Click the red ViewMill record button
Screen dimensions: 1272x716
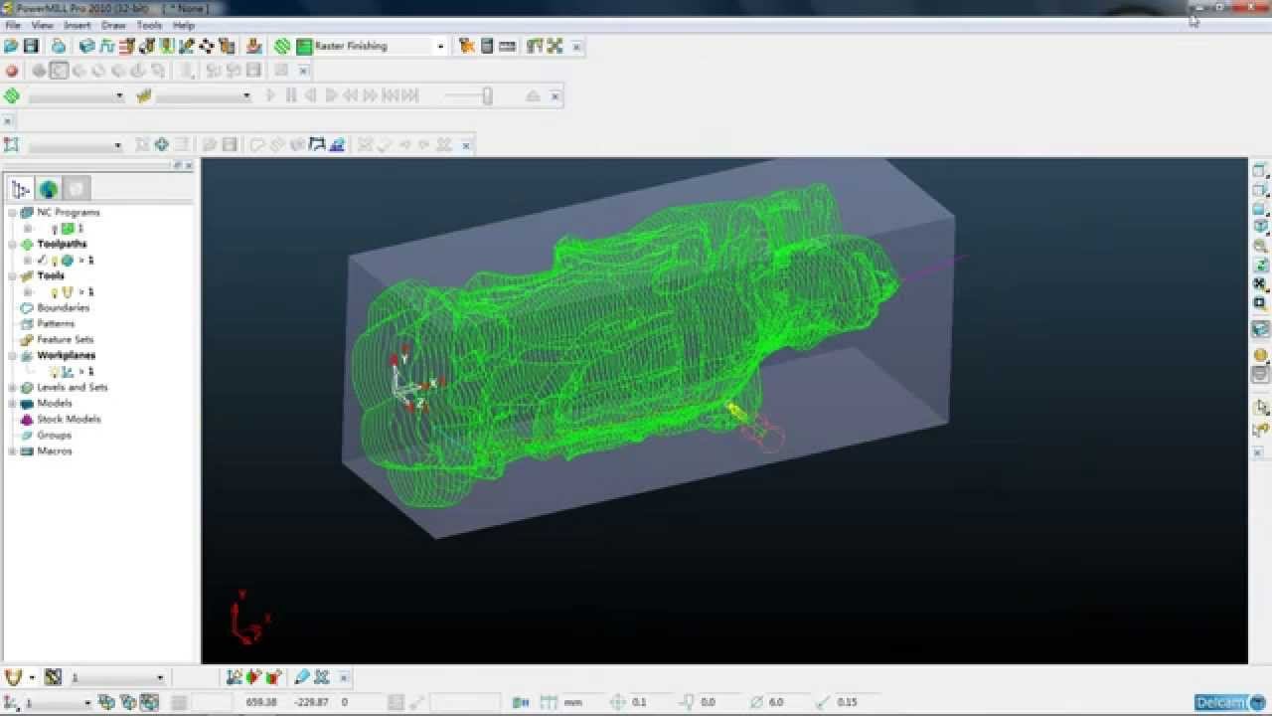coord(12,71)
